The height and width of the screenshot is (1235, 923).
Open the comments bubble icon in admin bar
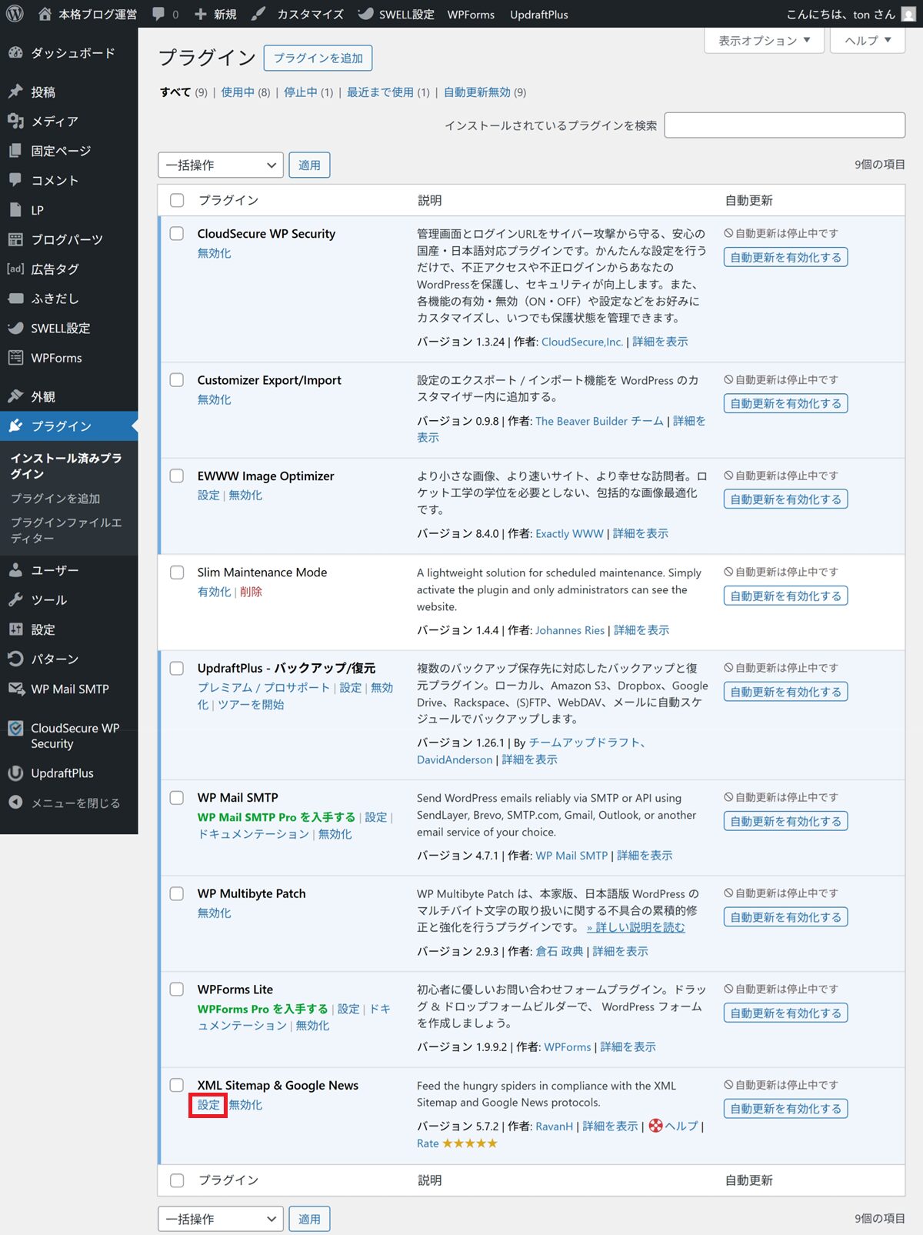pyautogui.click(x=158, y=14)
